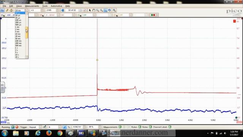Select 500 ms in timebase list
243x137 pixels.
tap(18, 46)
